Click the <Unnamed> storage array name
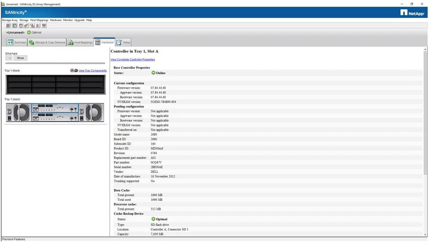429x242 pixels. pos(15,33)
